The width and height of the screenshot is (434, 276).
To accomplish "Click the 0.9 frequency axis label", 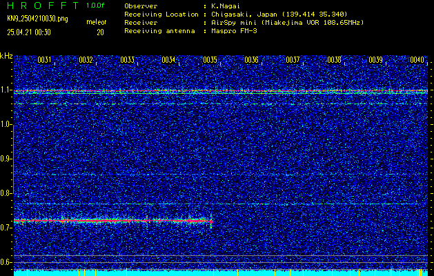I will coord(6,159).
